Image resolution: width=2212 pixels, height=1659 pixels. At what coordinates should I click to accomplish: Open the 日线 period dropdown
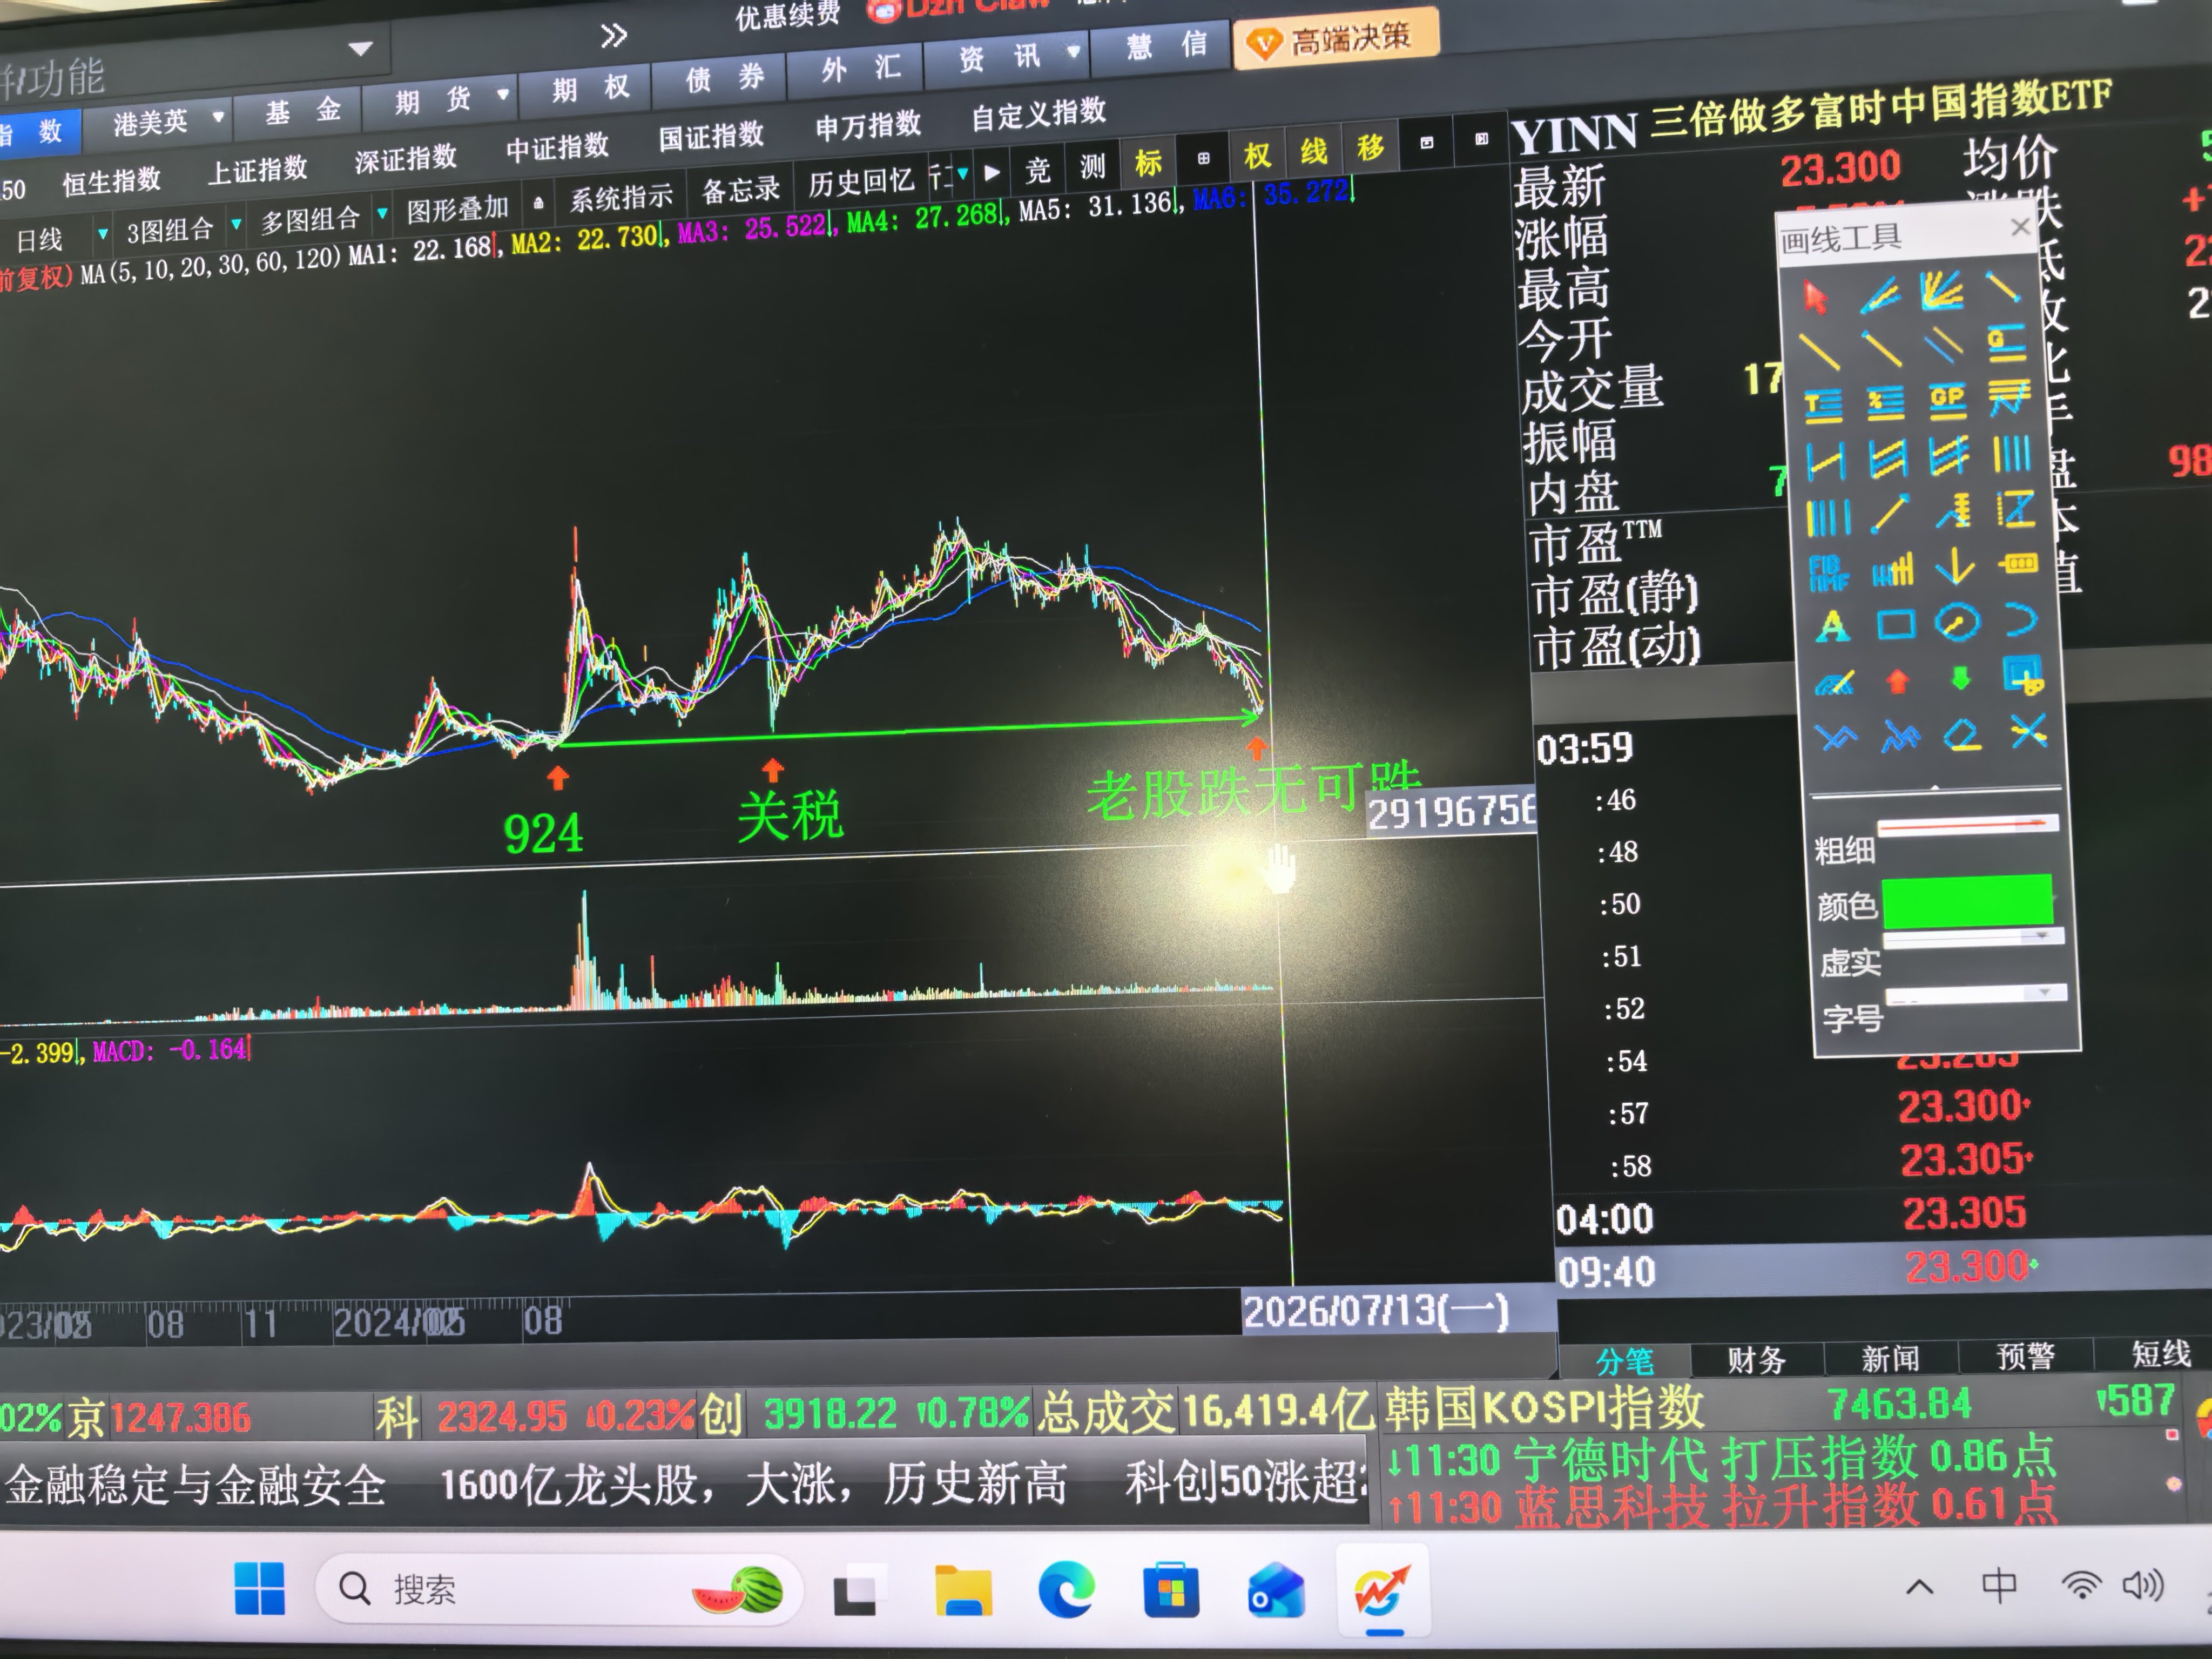102,235
